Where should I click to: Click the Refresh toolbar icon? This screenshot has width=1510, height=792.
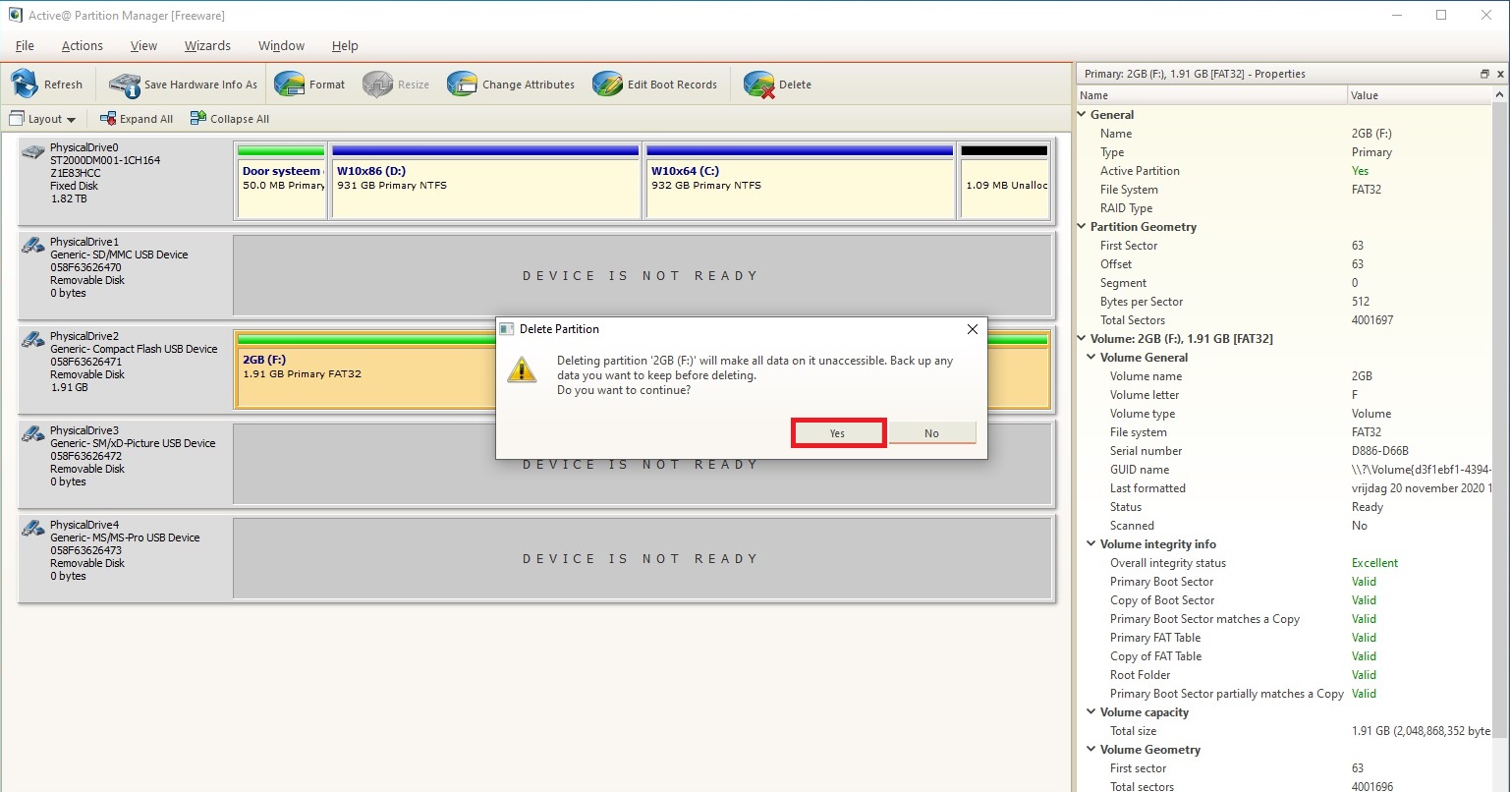point(25,85)
